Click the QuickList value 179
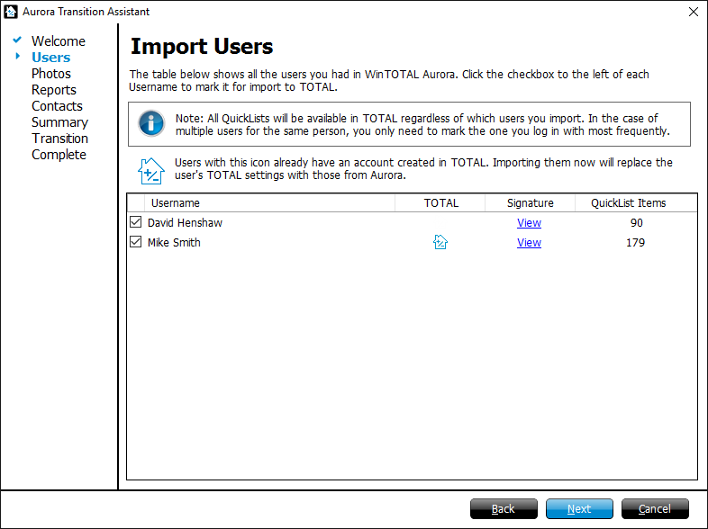708x529 pixels. point(635,243)
